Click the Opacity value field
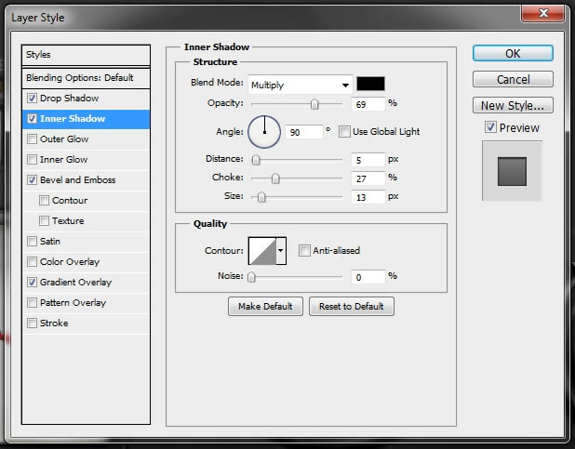Viewport: 575px width, 449px height. pyautogui.click(x=368, y=104)
